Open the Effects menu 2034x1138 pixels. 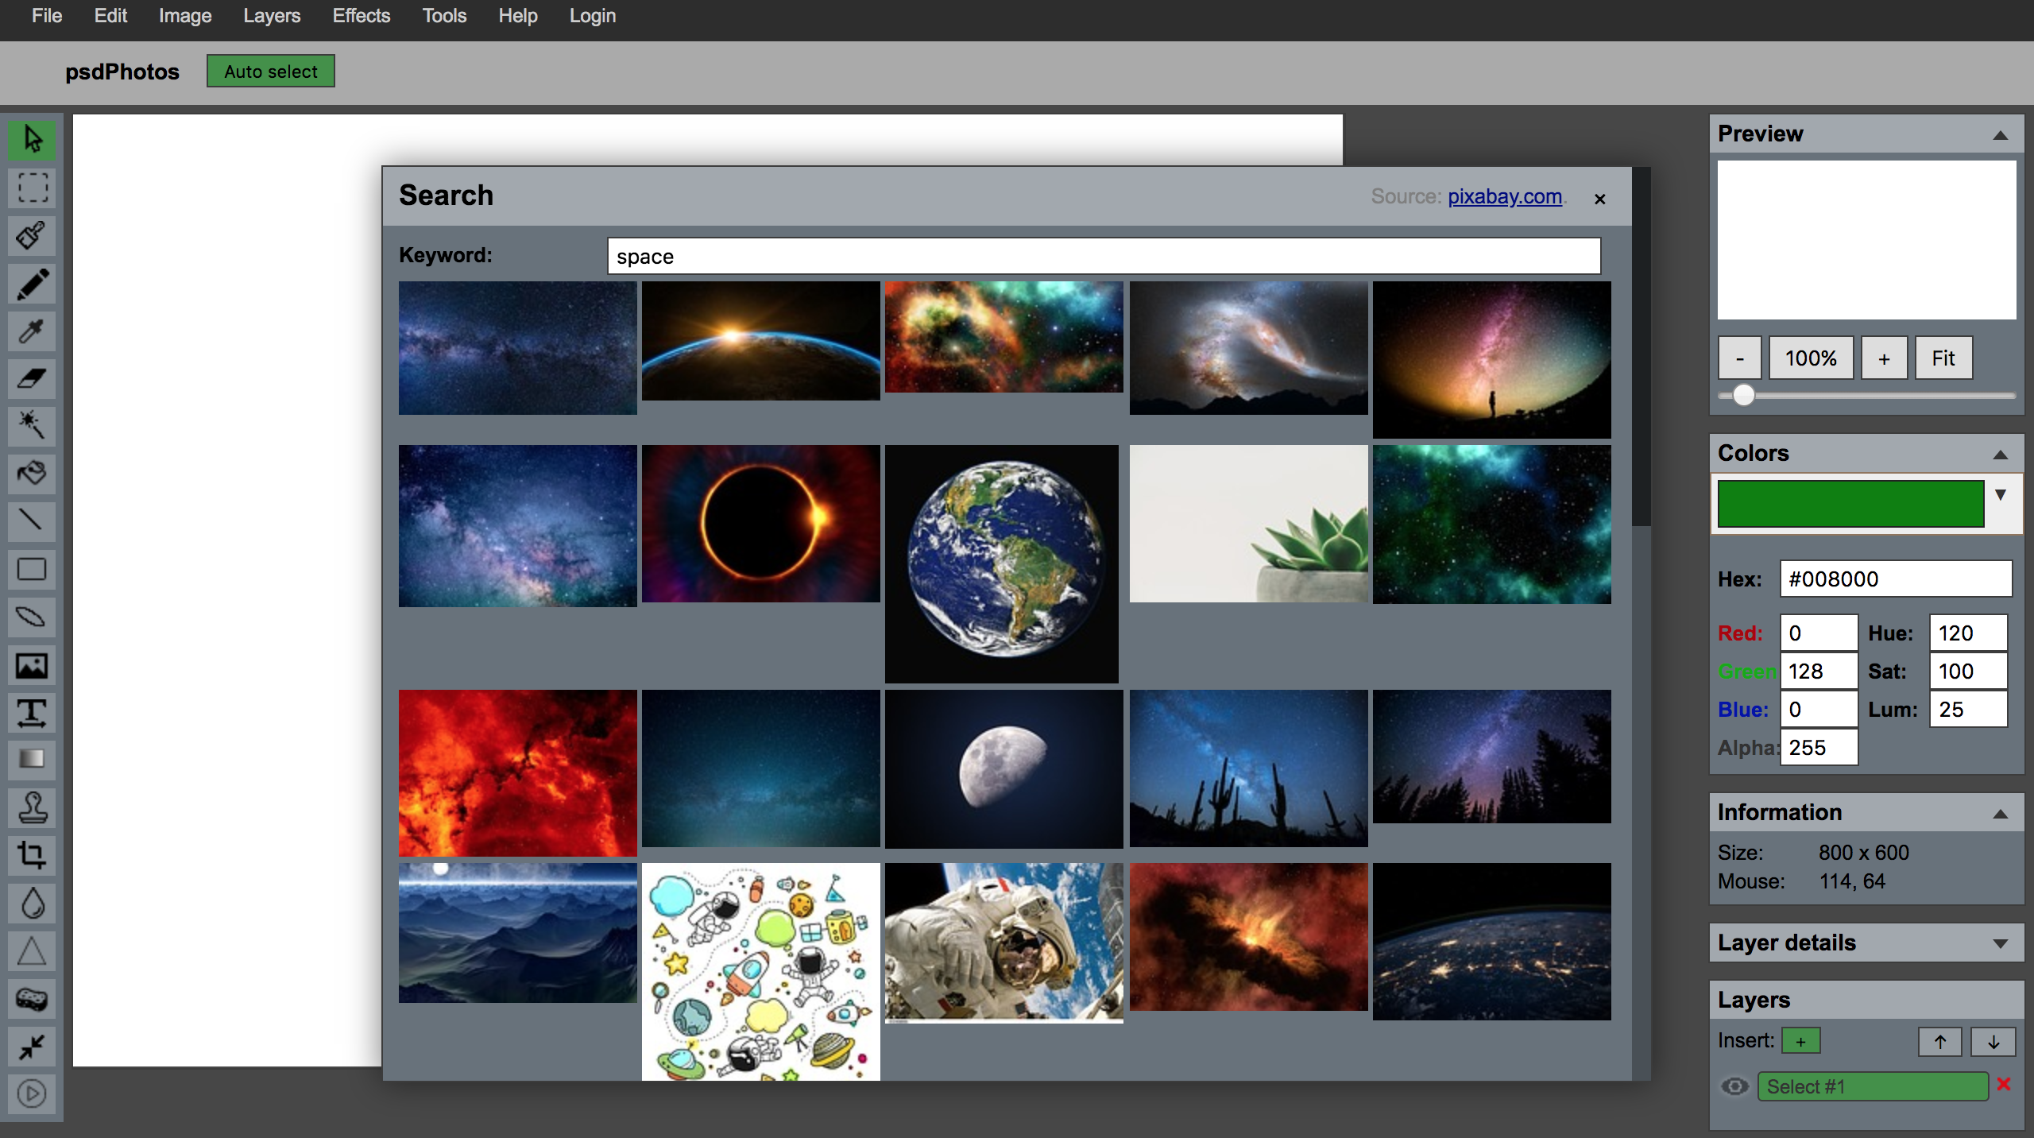pos(361,16)
